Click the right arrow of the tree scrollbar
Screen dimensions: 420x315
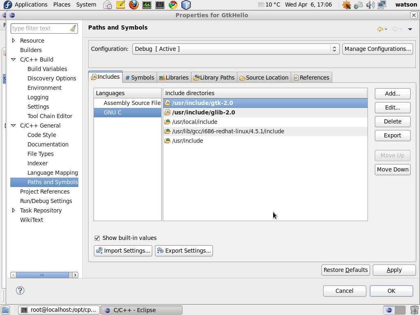pyautogui.click(x=75, y=275)
